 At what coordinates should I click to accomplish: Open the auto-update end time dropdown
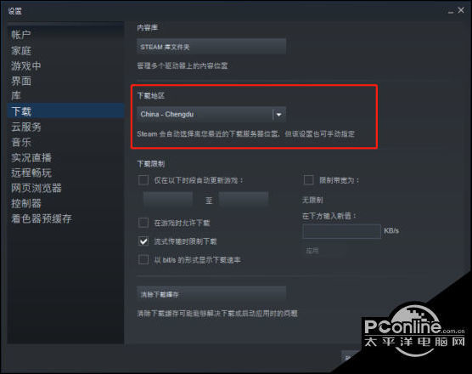coord(244,200)
